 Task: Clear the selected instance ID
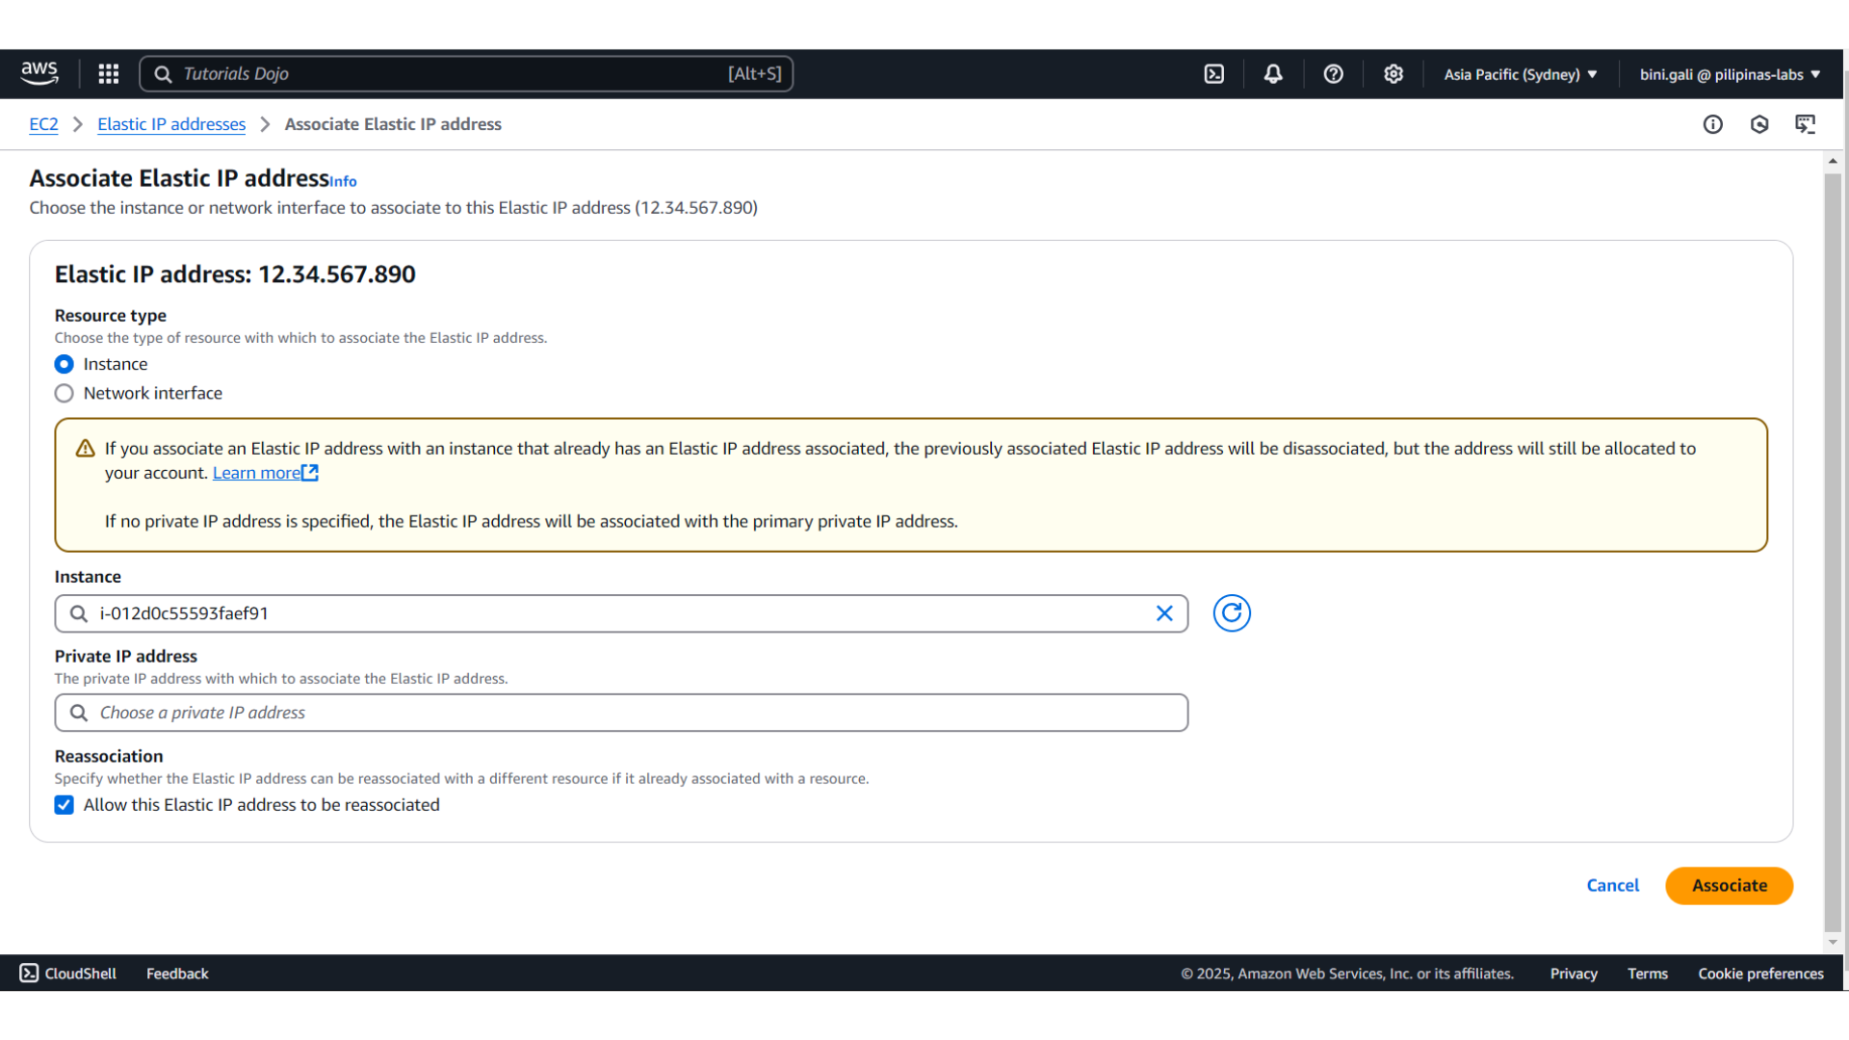coord(1163,613)
